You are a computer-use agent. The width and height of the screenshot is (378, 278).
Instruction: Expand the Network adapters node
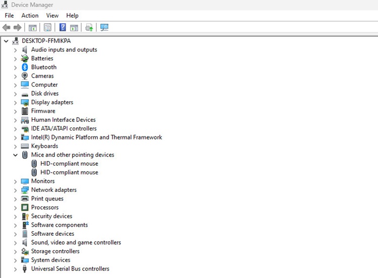point(15,190)
